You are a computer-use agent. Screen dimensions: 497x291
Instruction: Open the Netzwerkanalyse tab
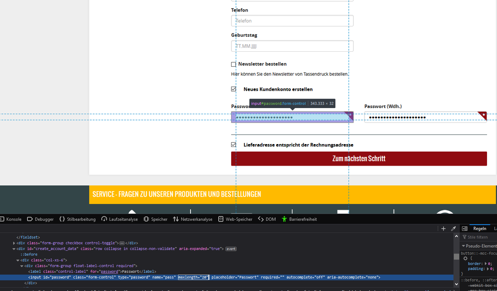click(193, 219)
